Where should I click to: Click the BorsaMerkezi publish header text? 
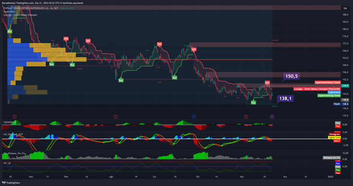pyautogui.click(x=43, y=3)
